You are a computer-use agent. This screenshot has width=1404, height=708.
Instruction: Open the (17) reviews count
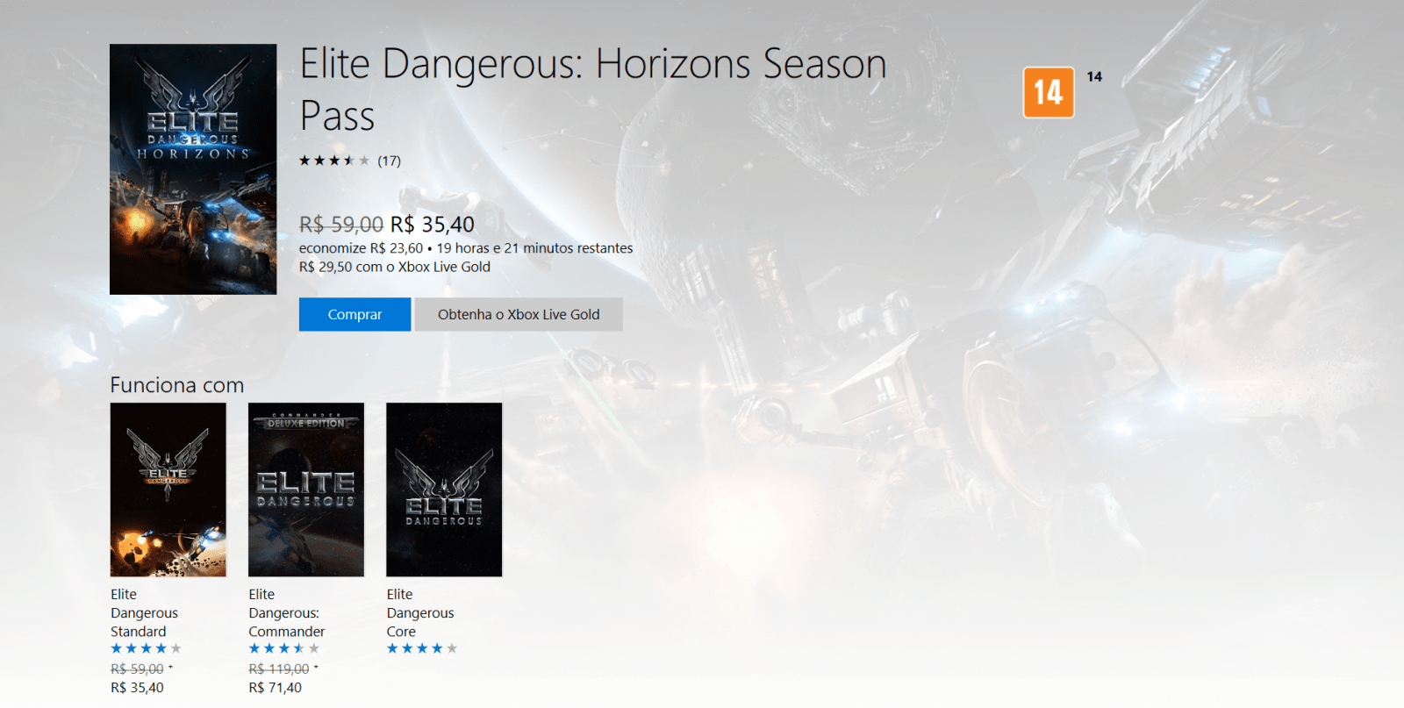tap(389, 161)
